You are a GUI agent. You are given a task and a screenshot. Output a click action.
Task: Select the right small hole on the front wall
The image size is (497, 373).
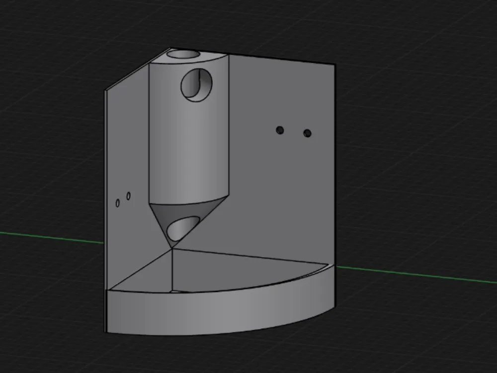(129, 197)
